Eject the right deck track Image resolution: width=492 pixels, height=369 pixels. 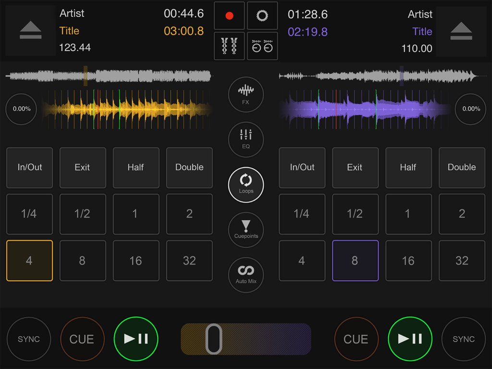tap(462, 30)
